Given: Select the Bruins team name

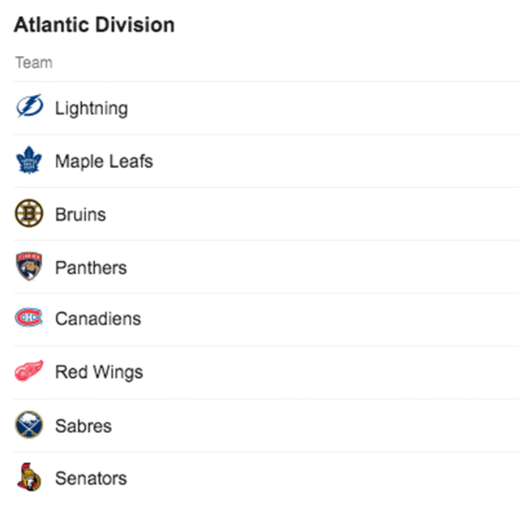Looking at the screenshot, I should pos(80,214).
